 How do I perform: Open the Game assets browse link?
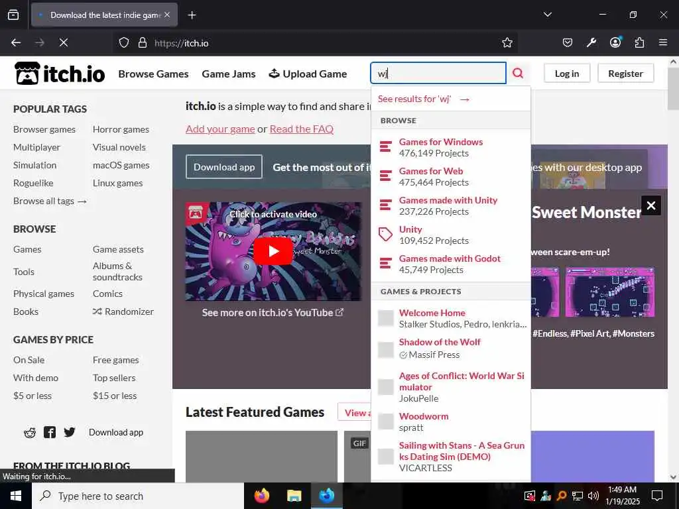118,249
